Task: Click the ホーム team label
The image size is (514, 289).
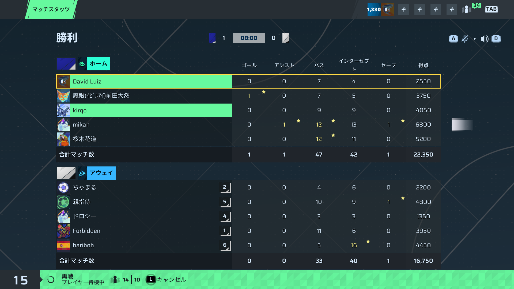Action: 99,64
